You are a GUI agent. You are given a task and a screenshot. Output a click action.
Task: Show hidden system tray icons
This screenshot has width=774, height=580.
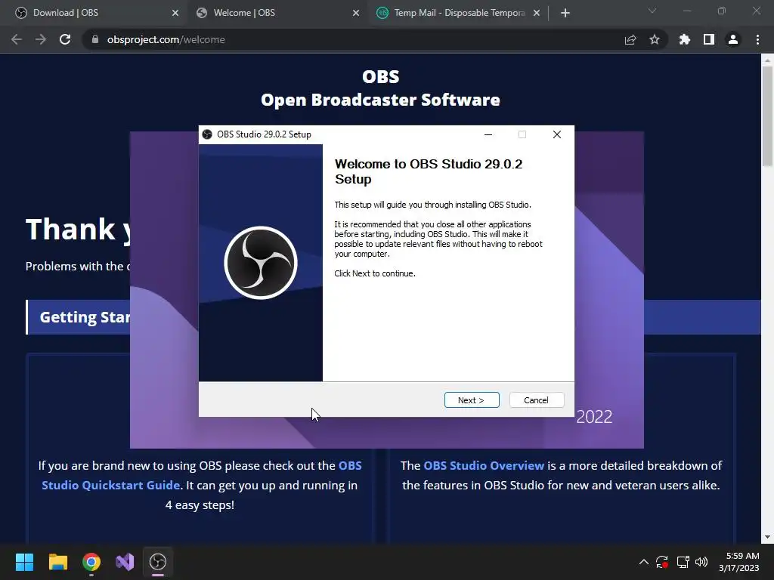coord(644,562)
